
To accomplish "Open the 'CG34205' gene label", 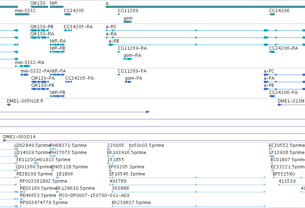I will (x=74, y=10).
